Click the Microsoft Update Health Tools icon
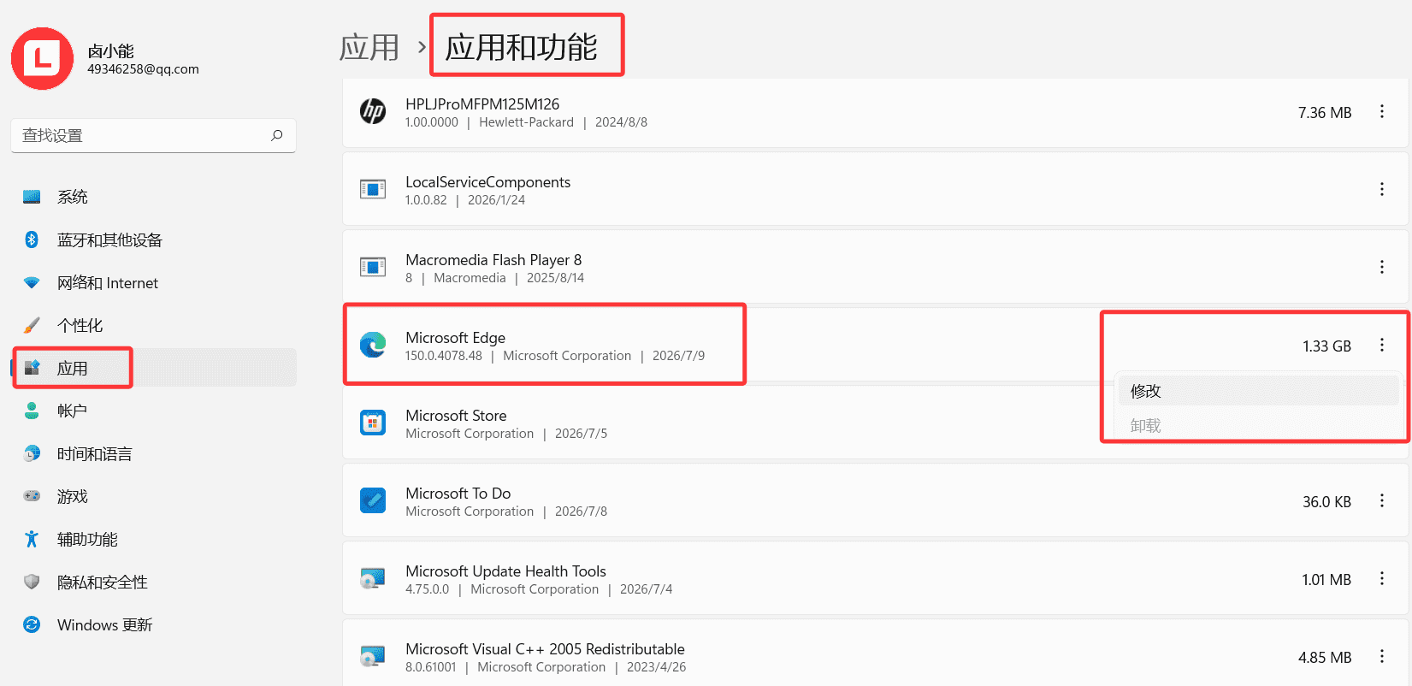The height and width of the screenshot is (686, 1412). (x=373, y=578)
